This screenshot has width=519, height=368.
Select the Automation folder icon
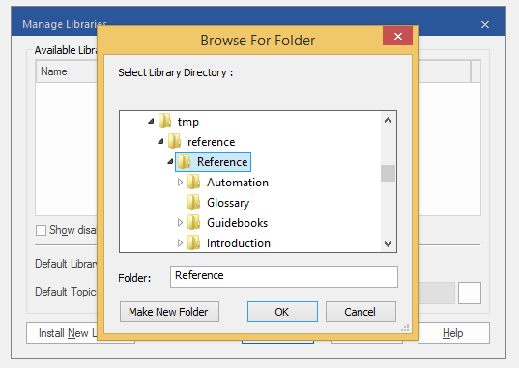(x=193, y=182)
